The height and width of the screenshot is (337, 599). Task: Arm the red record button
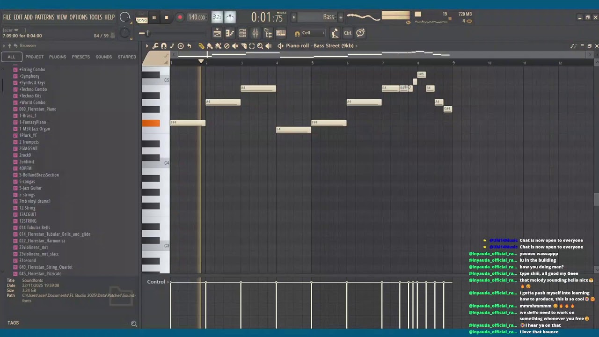click(x=180, y=17)
